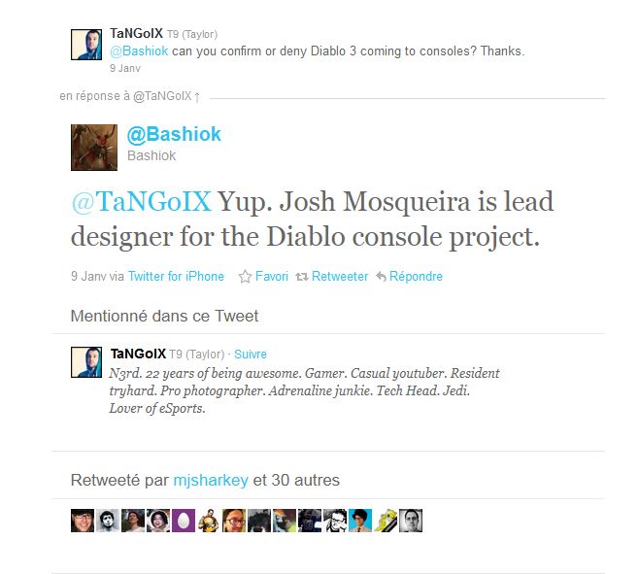This screenshot has height=574, width=639.
Task: Click the Répondre reply arrow icon
Action: (x=381, y=277)
